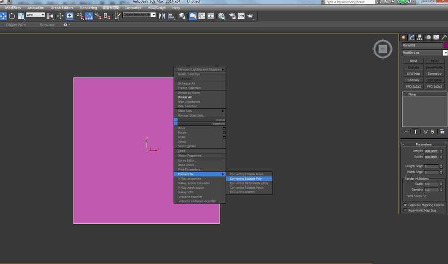448x264 pixels.
Task: Choose Convert to Editable Poly
Action: click(246, 179)
